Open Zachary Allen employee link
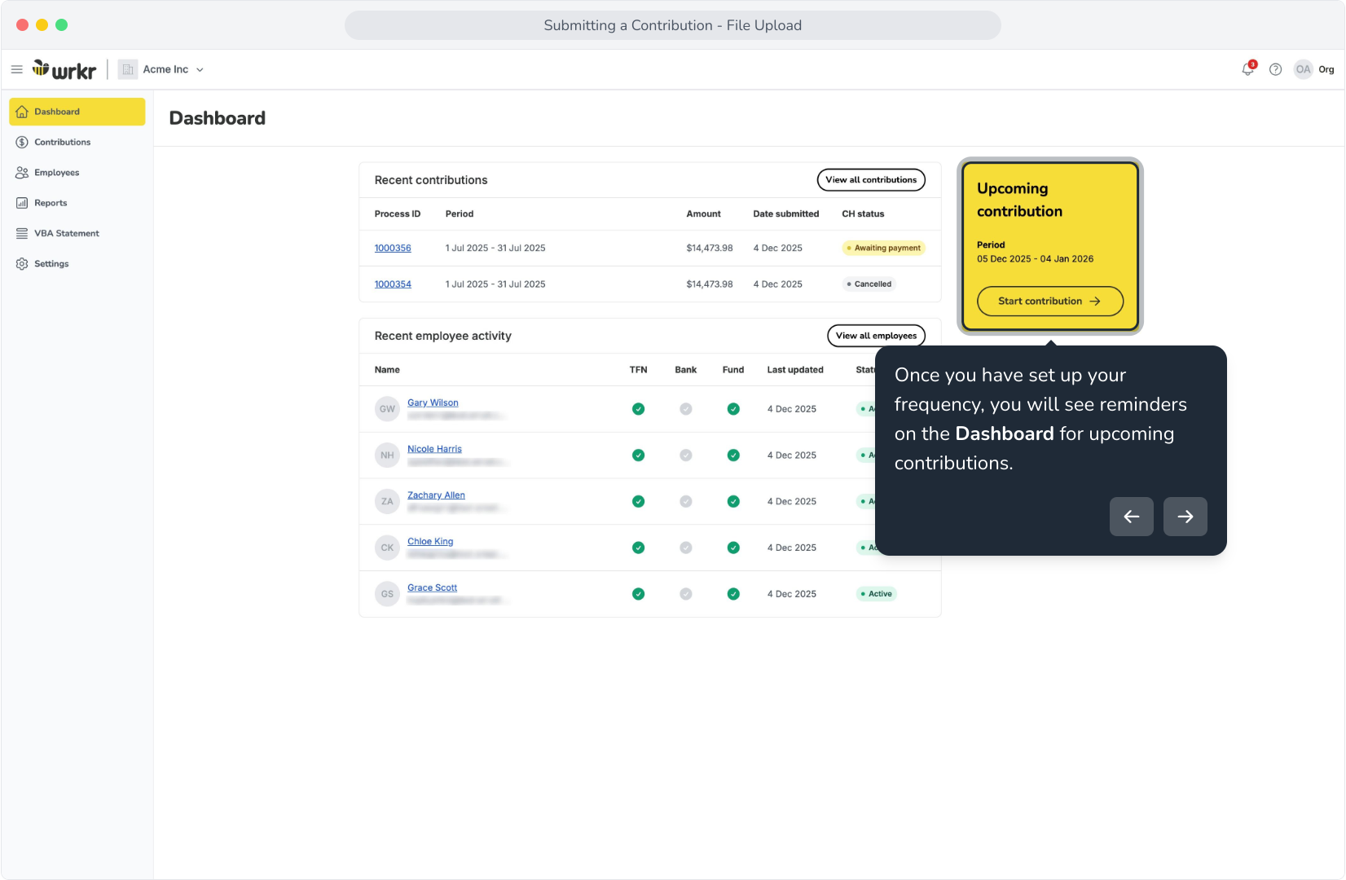The height and width of the screenshot is (880, 1346). [x=436, y=495]
